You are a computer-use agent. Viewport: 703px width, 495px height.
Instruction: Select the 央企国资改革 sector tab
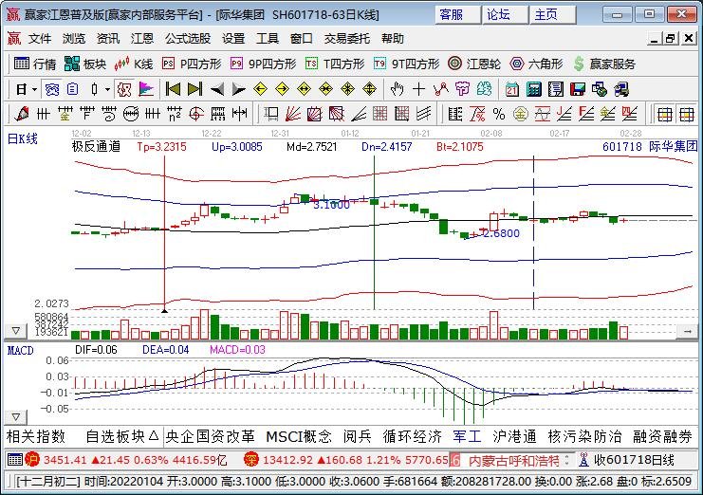210,436
